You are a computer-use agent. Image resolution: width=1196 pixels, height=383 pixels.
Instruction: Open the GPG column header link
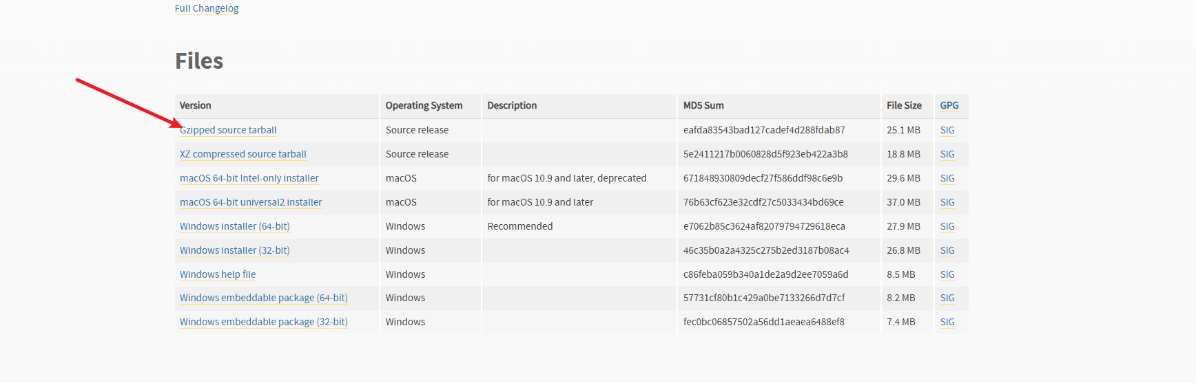(x=949, y=105)
